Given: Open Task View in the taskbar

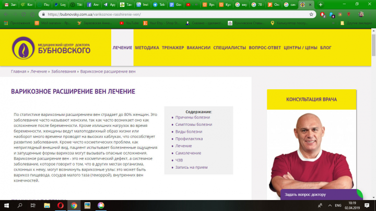Looking at the screenshot, I should (x=33, y=205).
